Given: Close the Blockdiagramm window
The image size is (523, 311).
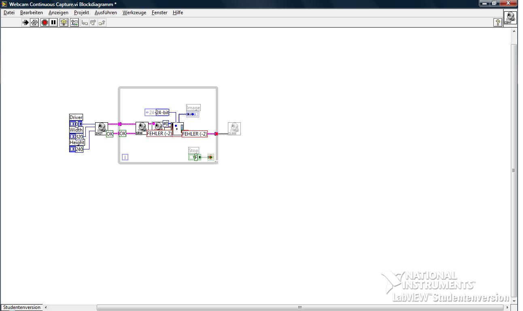Looking at the screenshot, I should (508, 3).
